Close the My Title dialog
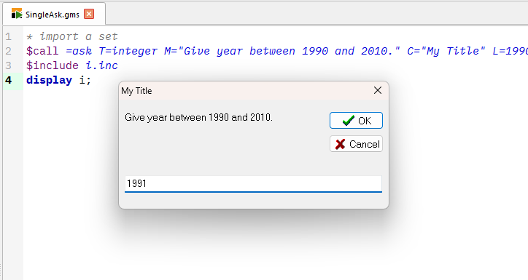Viewport: 528px width, 280px height. 378,90
